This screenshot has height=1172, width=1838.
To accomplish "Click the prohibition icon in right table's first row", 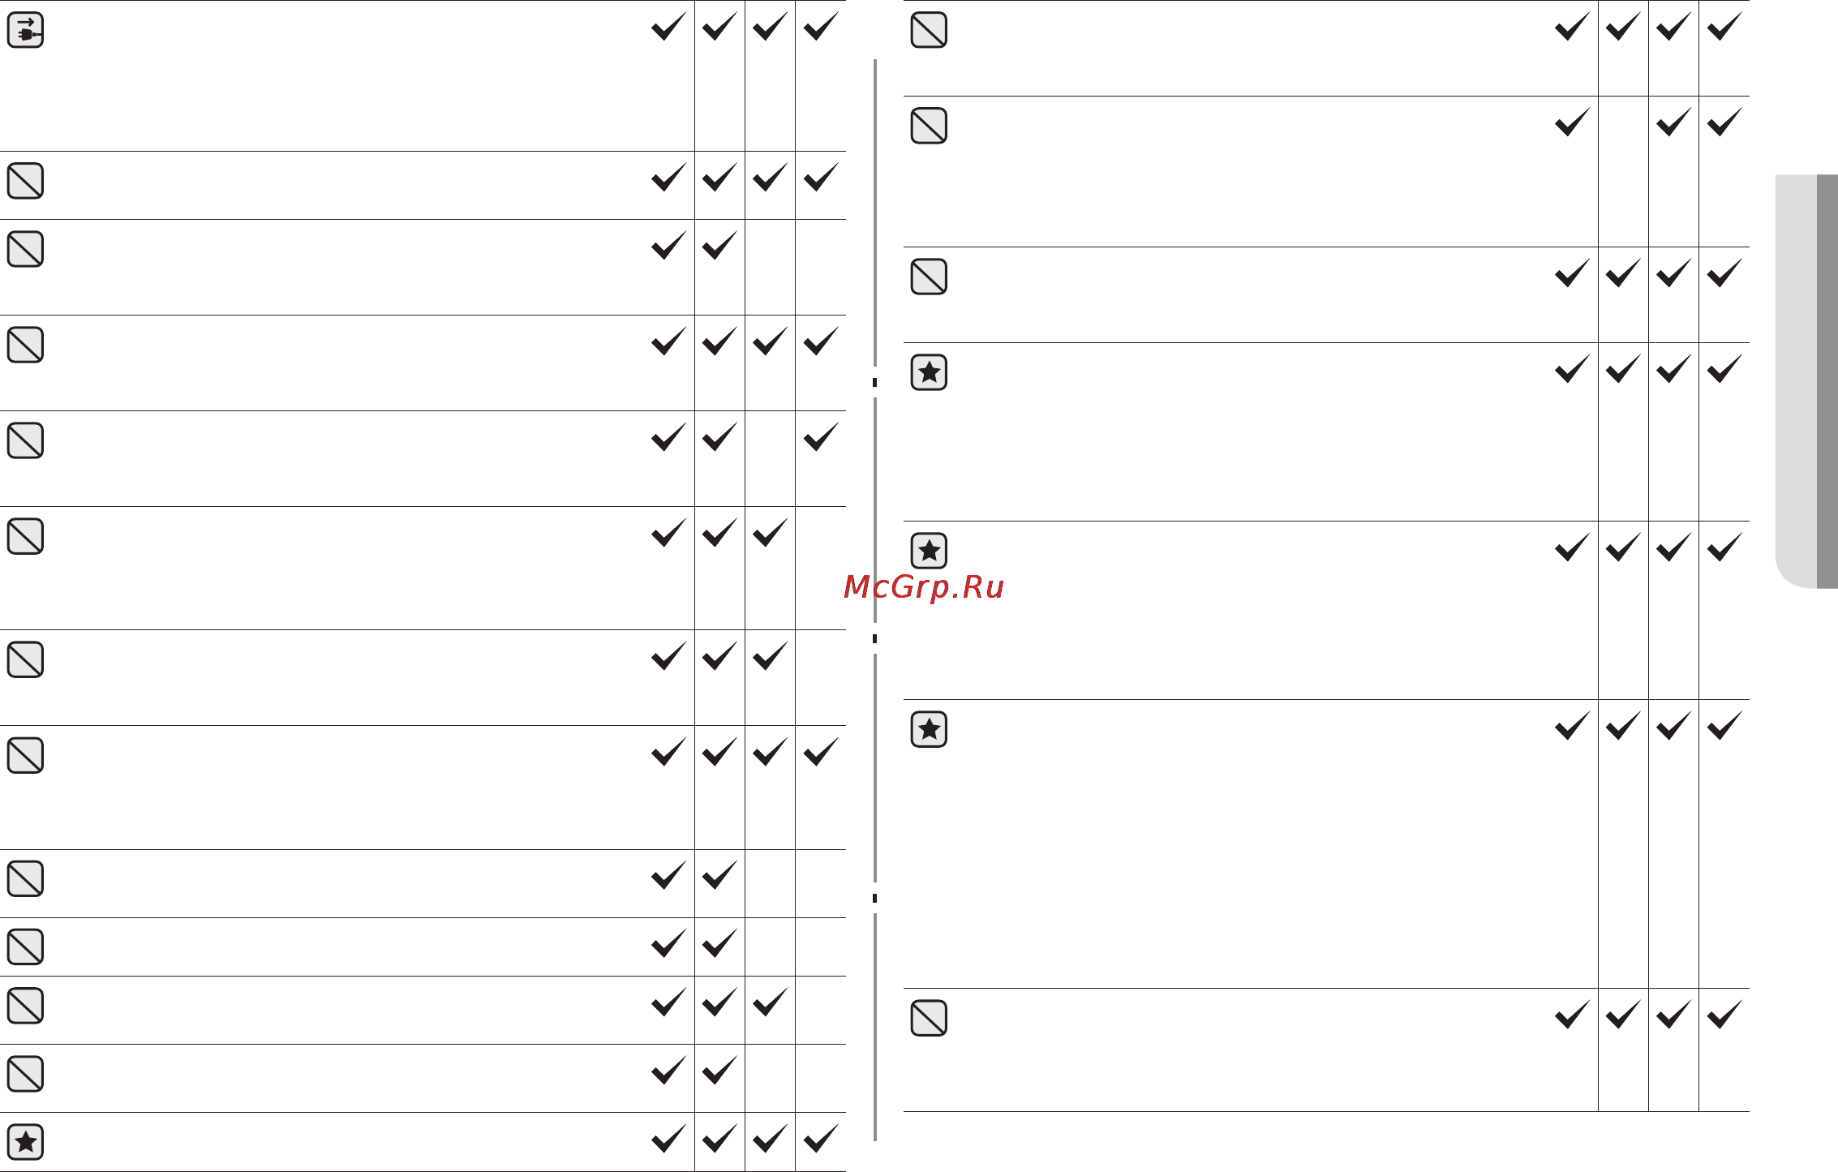I will (x=929, y=30).
